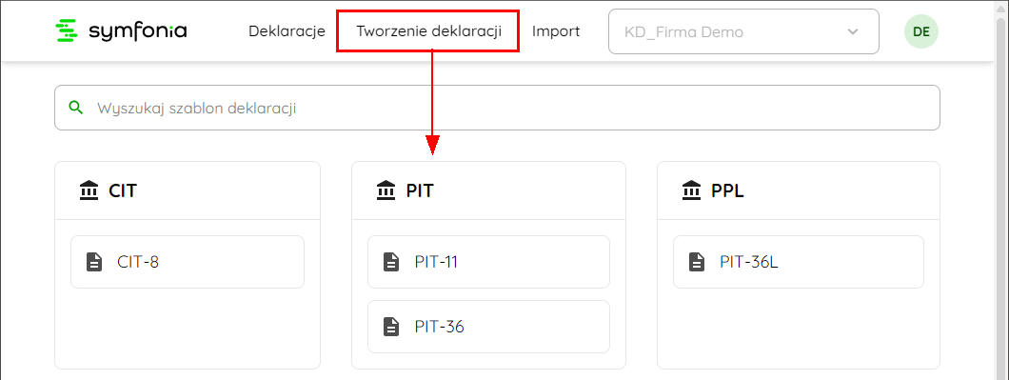Viewport: 1009px width, 380px height.
Task: Select the CIT-8 declaration template
Action: [188, 262]
